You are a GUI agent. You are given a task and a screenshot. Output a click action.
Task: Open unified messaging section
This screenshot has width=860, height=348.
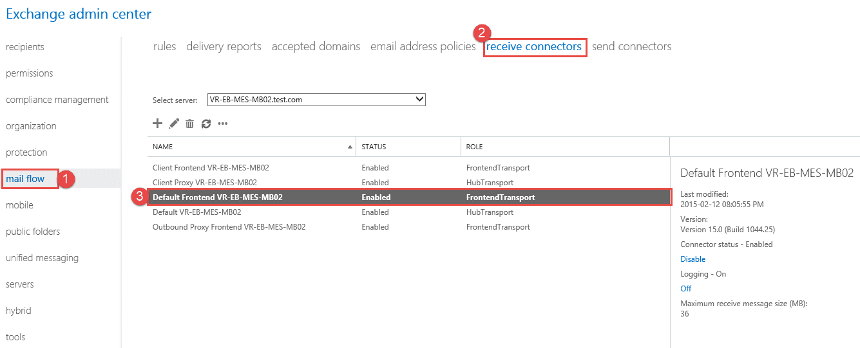tap(42, 258)
